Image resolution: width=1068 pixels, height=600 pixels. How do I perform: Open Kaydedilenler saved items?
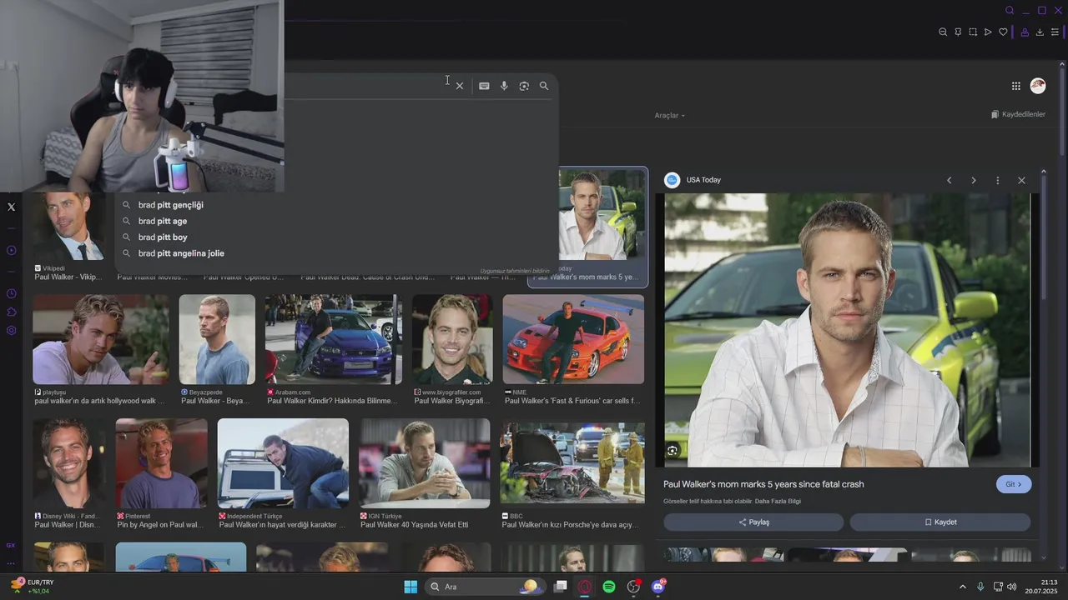1018,114
